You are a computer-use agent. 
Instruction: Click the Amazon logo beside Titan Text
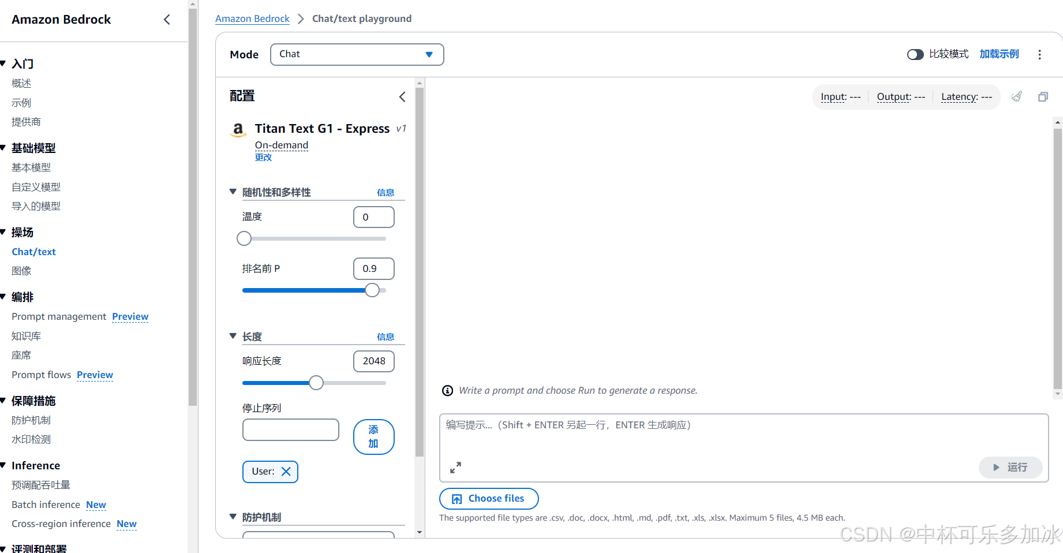tap(238, 129)
